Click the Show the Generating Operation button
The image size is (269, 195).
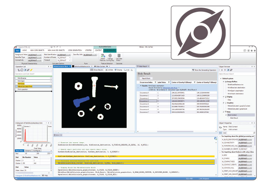[204, 70]
